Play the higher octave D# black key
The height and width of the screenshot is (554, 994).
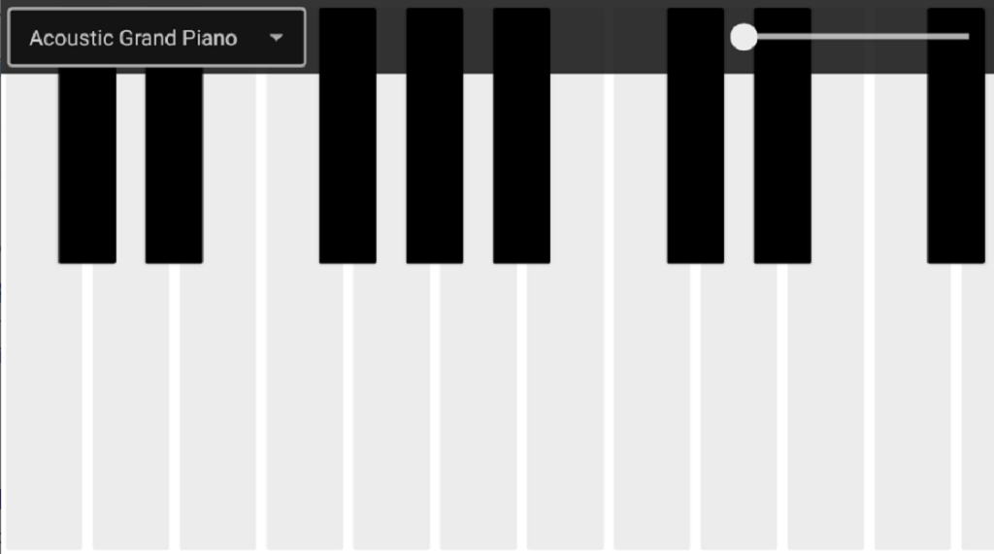(782, 136)
